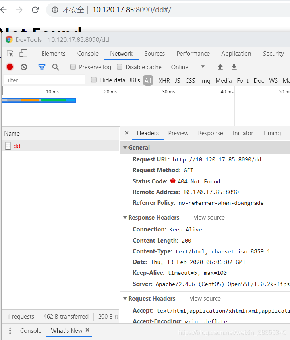Clear the network log

pos(24,67)
